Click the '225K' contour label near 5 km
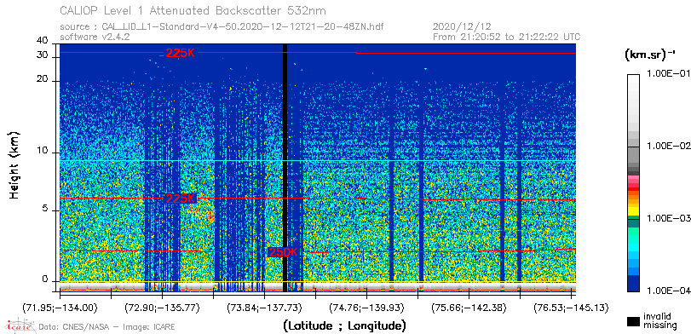 click(x=180, y=199)
